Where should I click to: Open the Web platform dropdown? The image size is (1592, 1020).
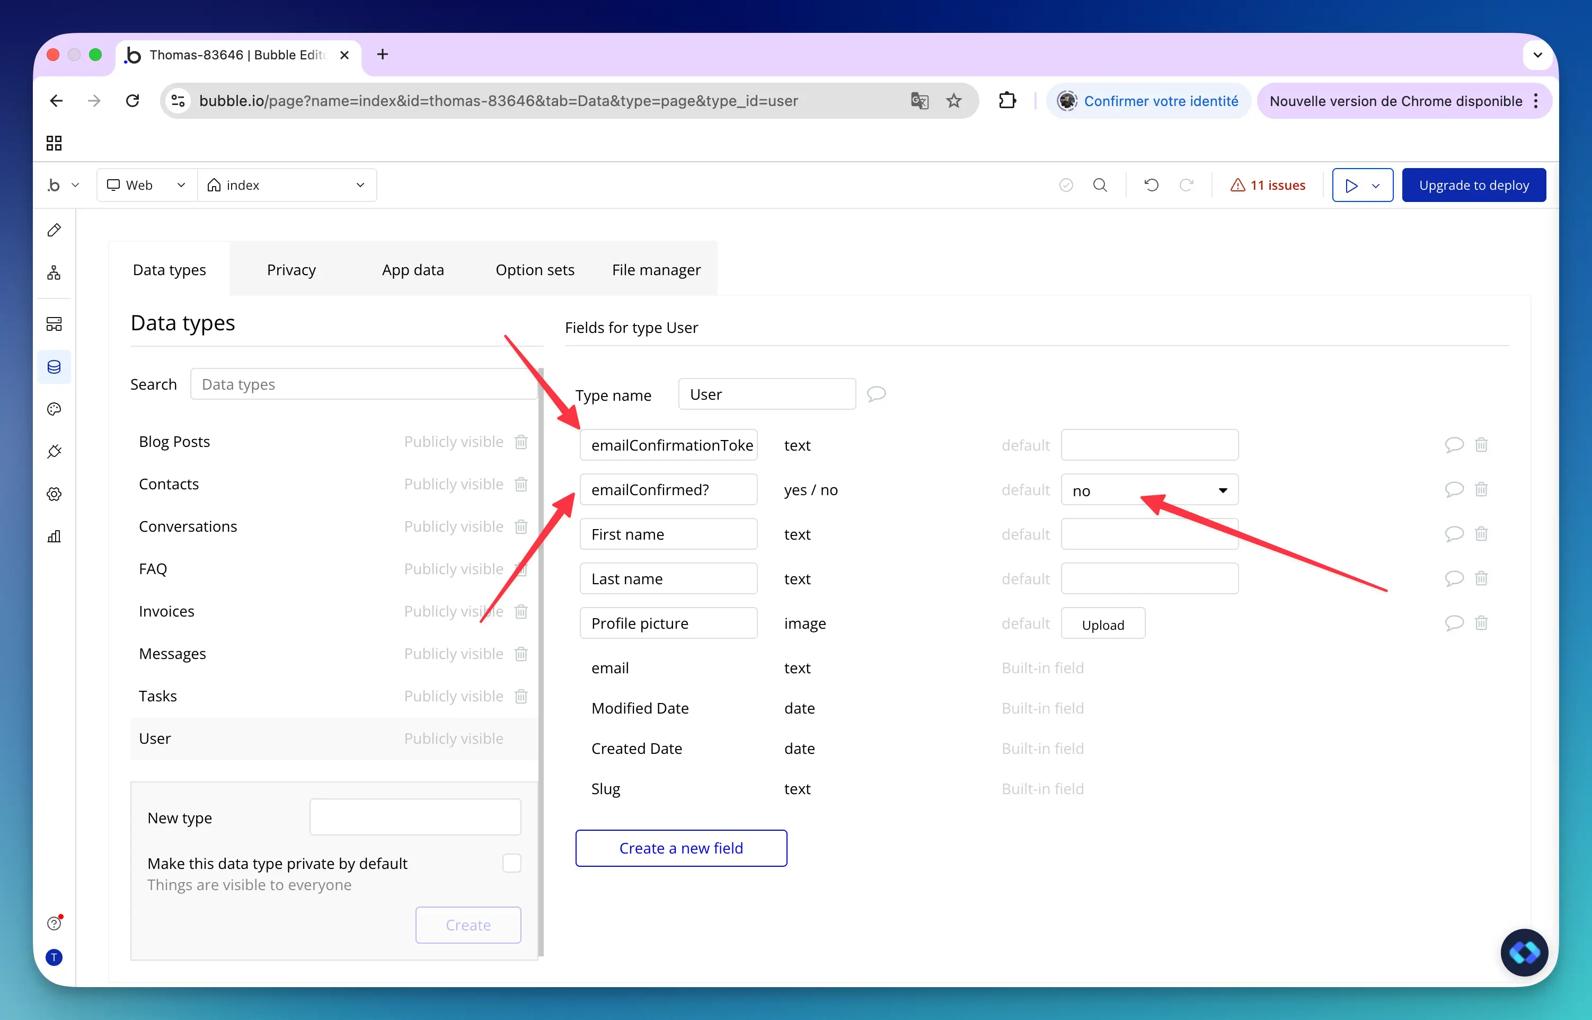[147, 185]
